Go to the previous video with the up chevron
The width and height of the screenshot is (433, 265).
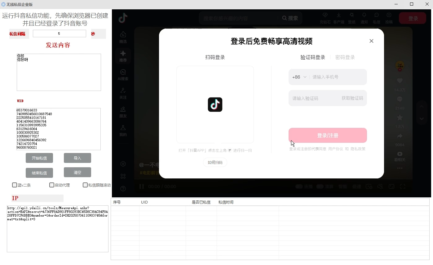422,106
